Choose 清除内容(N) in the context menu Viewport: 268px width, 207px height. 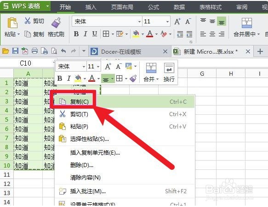pyautogui.click(x=125, y=178)
